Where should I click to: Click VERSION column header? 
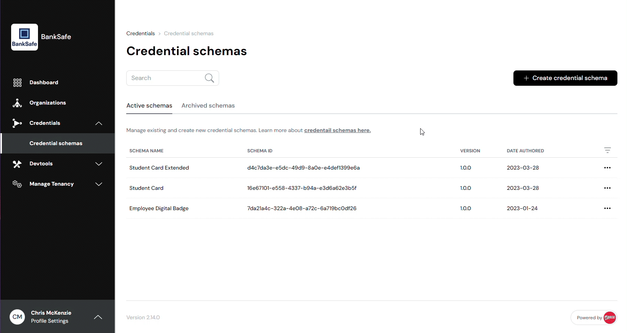click(x=470, y=151)
